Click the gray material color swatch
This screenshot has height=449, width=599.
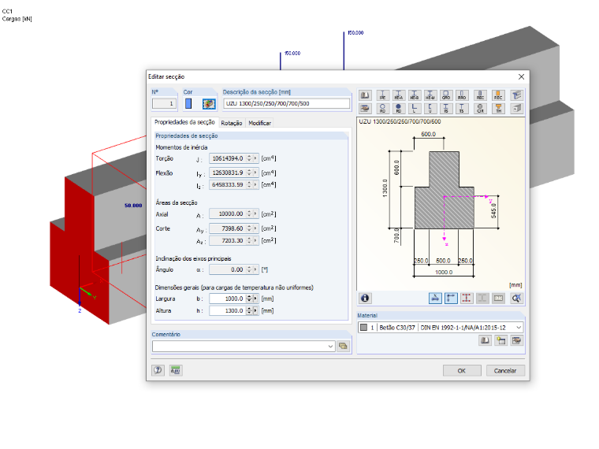[363, 328]
